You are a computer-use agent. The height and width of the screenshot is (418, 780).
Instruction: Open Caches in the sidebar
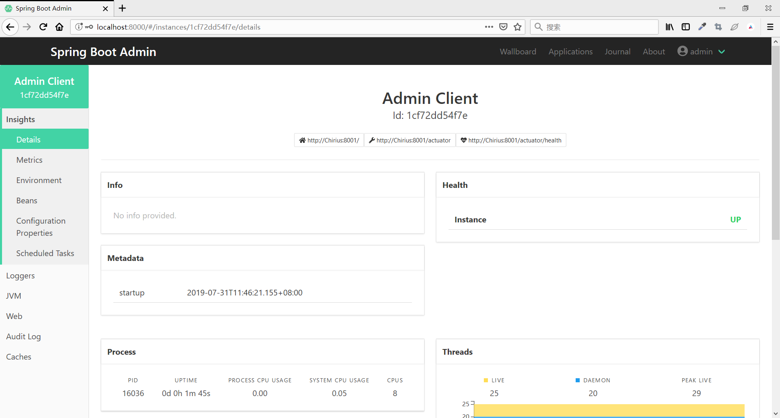point(44,357)
